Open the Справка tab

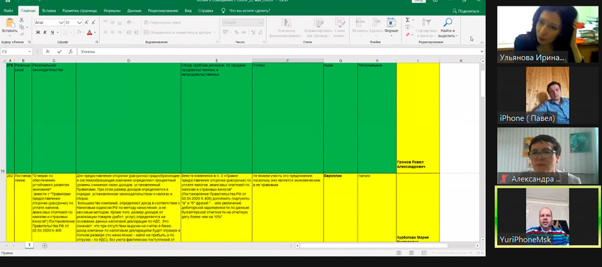(206, 11)
